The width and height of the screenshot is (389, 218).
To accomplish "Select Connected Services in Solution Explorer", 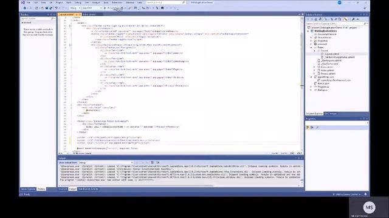I will [327, 35].
